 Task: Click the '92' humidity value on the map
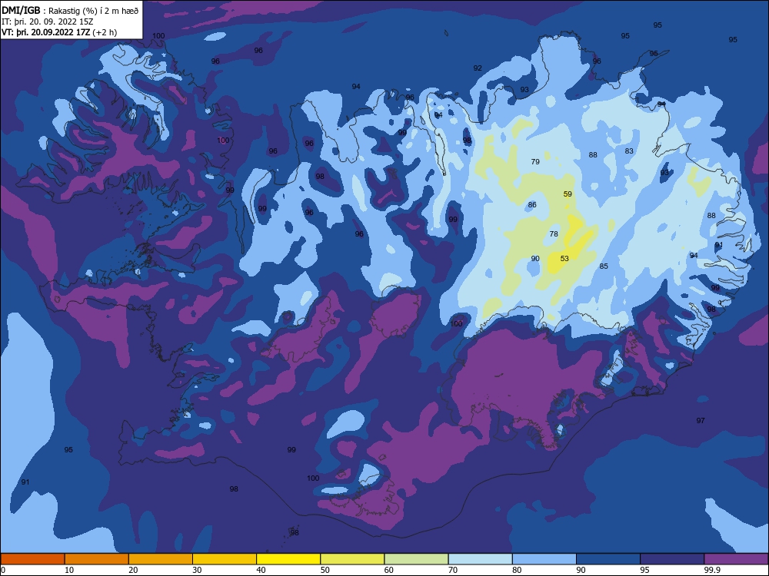coord(478,68)
